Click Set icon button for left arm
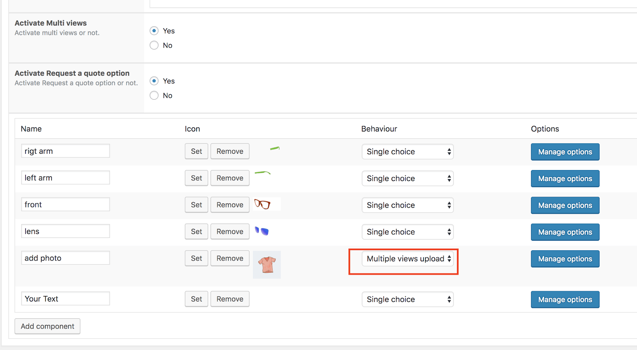This screenshot has height=350, width=637. pos(196,178)
